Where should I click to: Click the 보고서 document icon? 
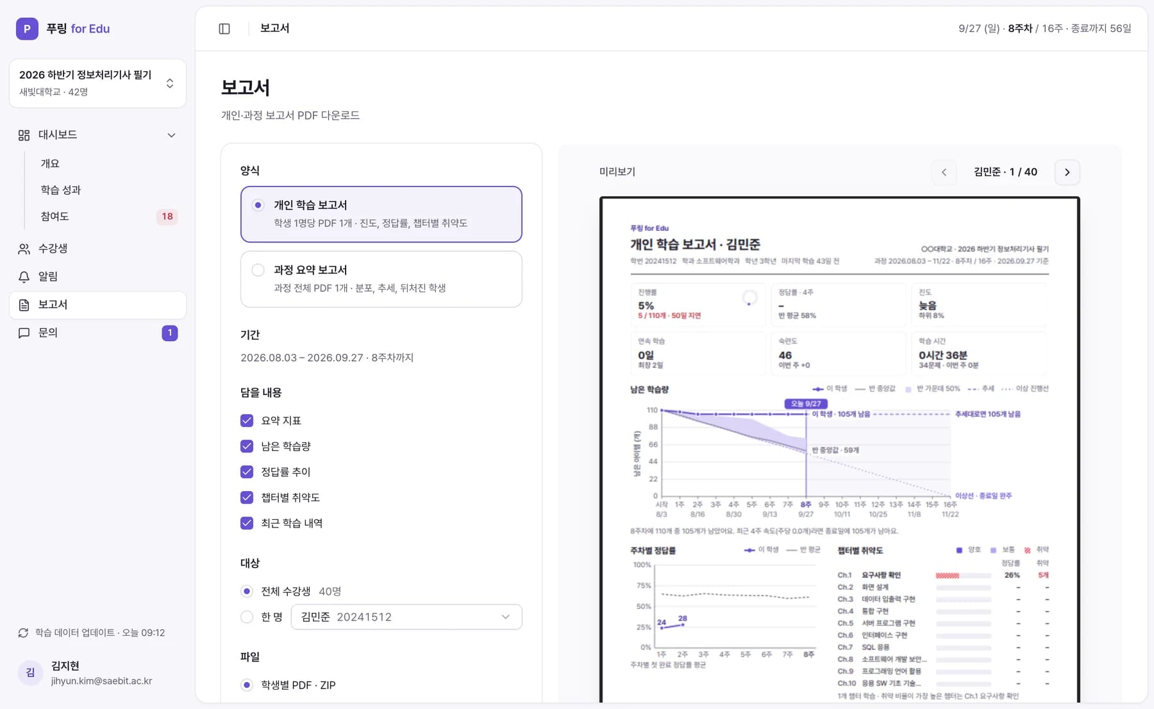(x=24, y=305)
